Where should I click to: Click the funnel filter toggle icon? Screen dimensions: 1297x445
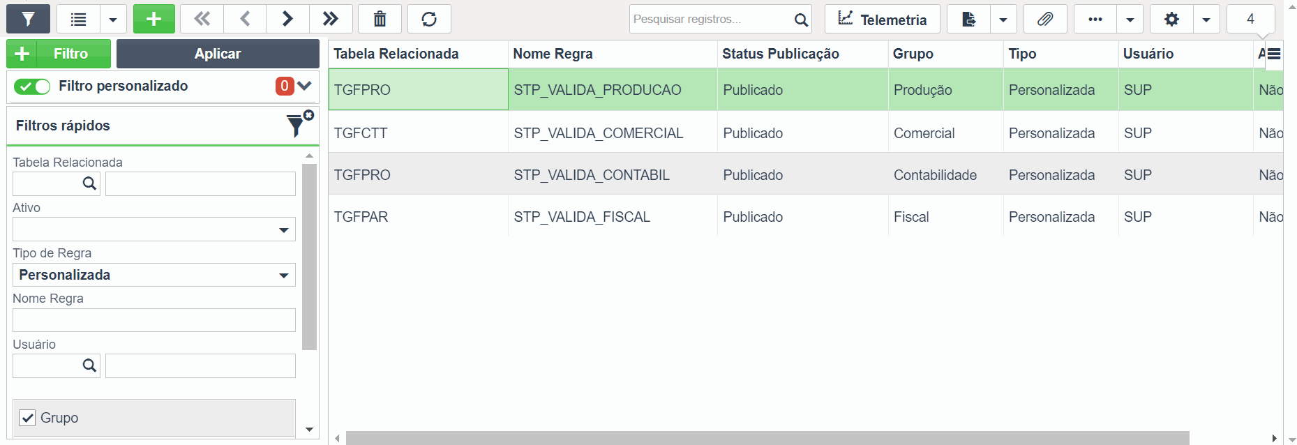point(28,19)
